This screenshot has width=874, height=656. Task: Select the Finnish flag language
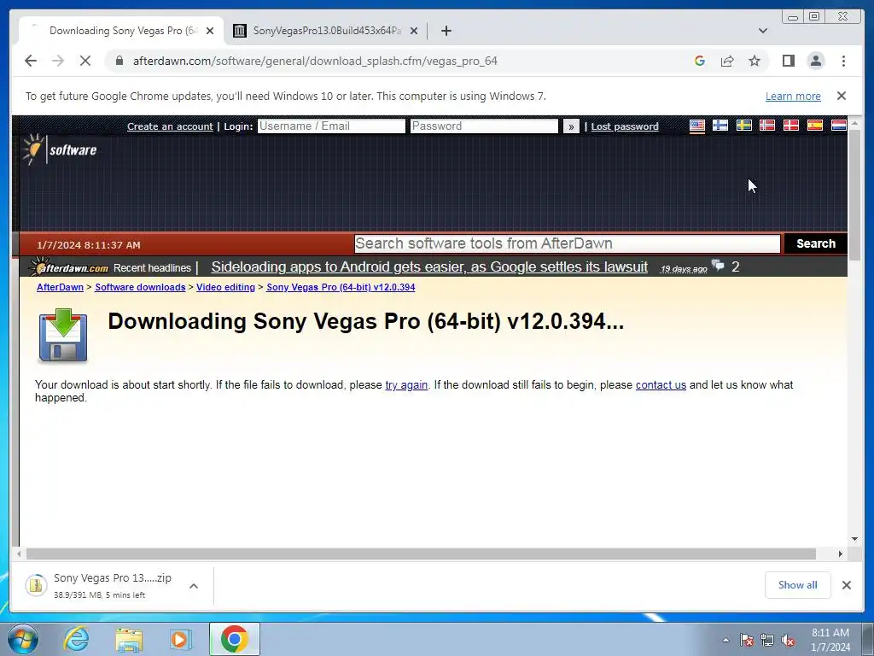(720, 126)
